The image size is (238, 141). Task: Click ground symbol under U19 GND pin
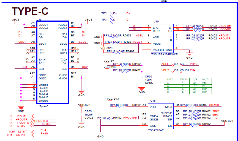(189, 54)
